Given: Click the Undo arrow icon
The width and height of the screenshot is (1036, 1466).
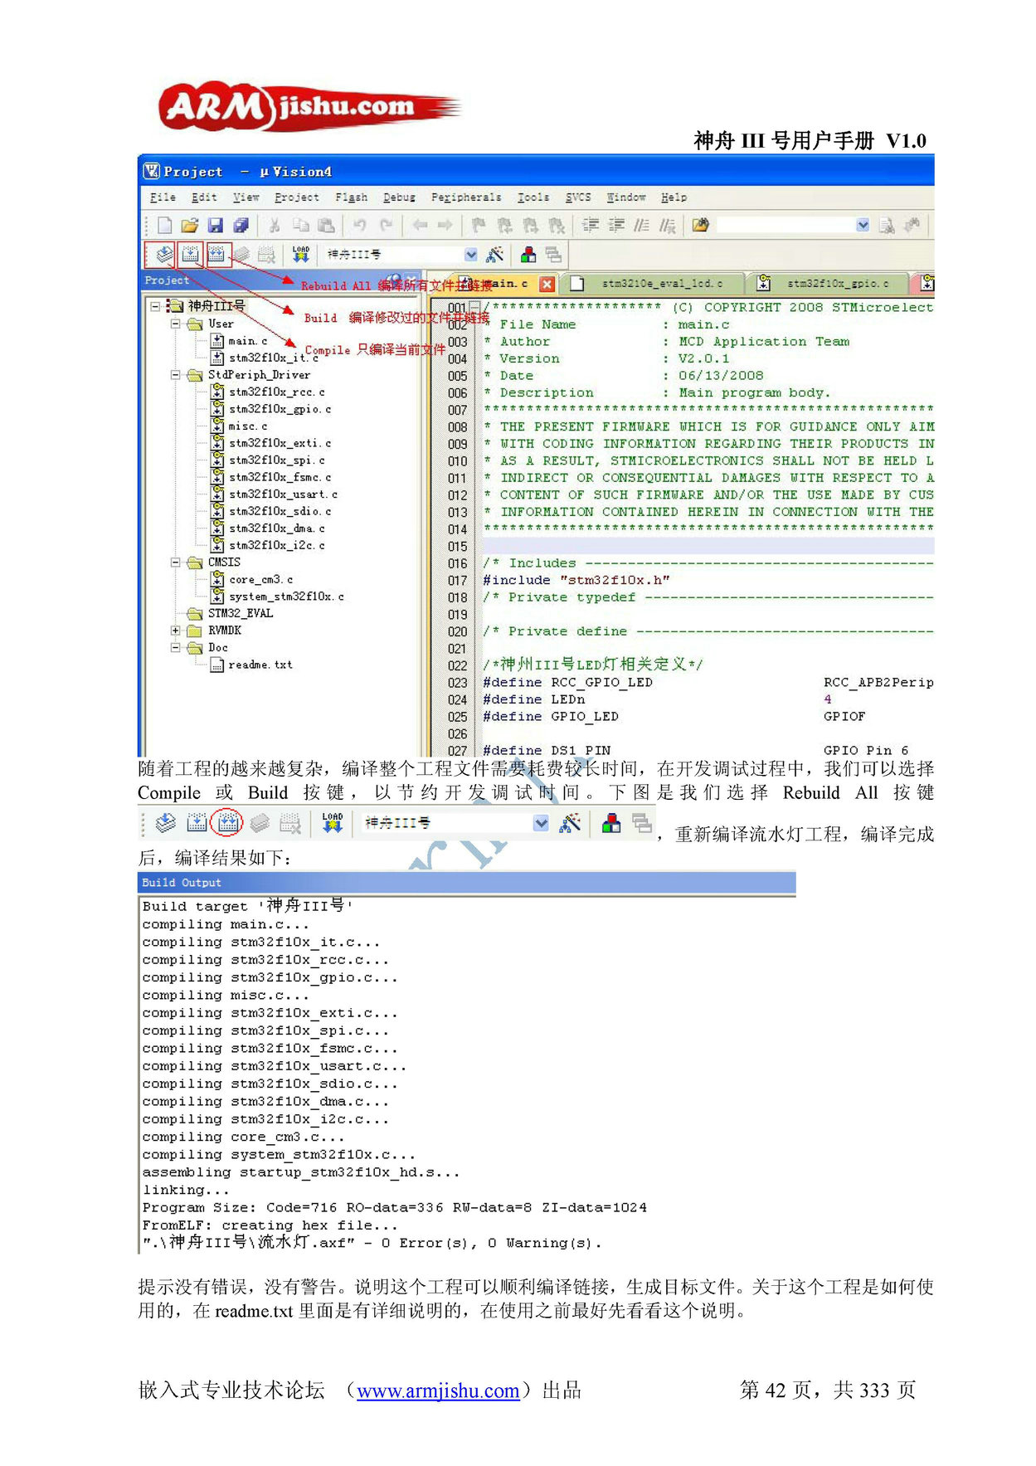Looking at the screenshot, I should tap(359, 226).
